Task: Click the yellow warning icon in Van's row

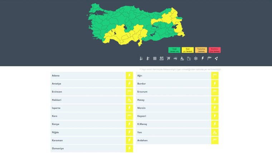Action: (215, 132)
